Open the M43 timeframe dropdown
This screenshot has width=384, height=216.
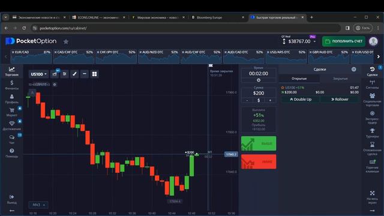pyautogui.click(x=38, y=205)
